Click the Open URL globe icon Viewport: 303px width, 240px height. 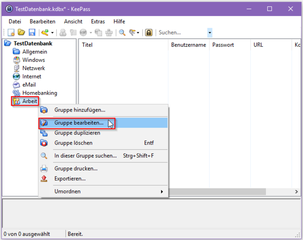coord(83,33)
